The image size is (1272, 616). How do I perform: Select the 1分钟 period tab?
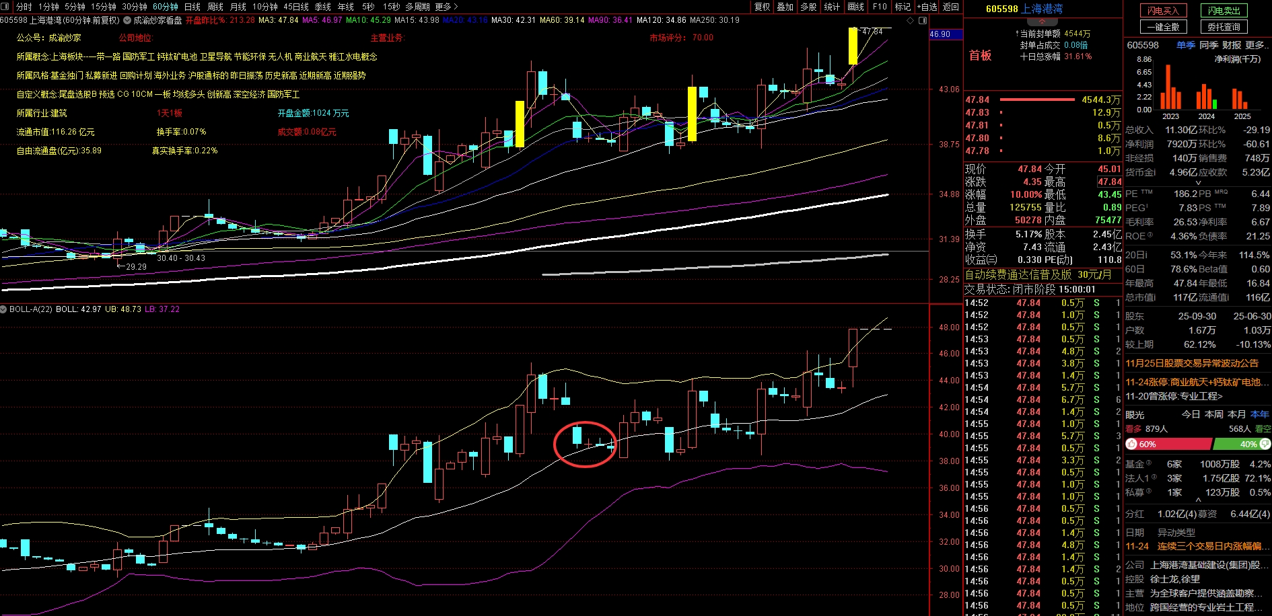[x=48, y=7]
